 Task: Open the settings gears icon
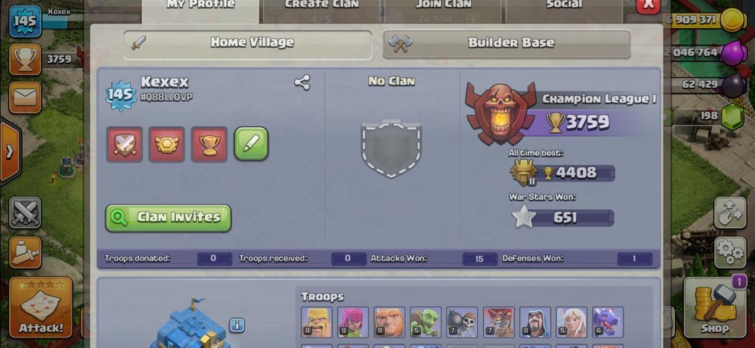[x=730, y=252]
